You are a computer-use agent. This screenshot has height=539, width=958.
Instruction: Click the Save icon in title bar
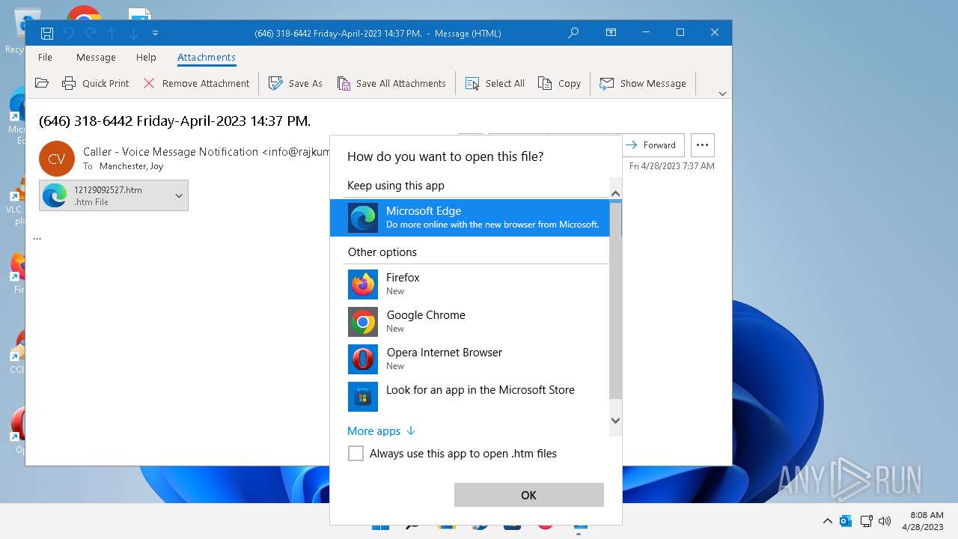(46, 33)
